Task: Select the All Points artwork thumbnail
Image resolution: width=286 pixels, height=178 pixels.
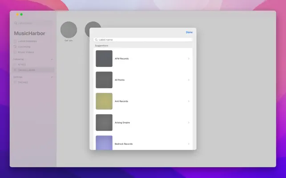Action: coord(104,80)
